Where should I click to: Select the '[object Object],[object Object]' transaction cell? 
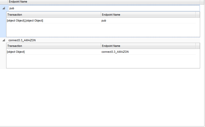coord(25,20)
